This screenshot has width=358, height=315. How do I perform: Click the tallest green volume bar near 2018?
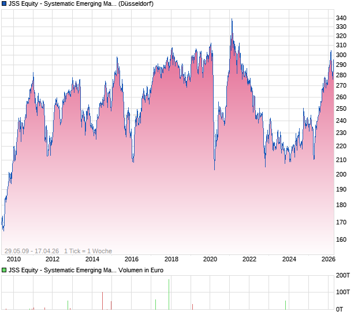point(169,294)
